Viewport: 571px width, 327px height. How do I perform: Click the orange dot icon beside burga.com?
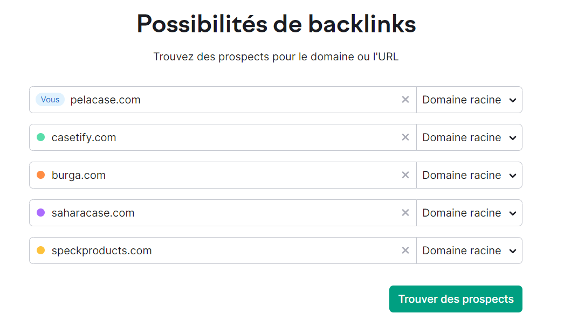(42, 175)
